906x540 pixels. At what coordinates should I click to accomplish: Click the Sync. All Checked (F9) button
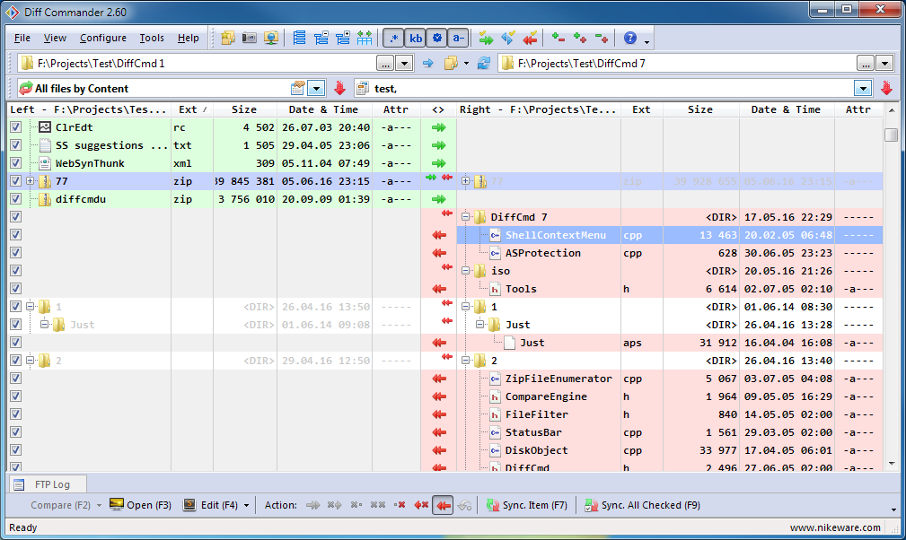(x=642, y=505)
